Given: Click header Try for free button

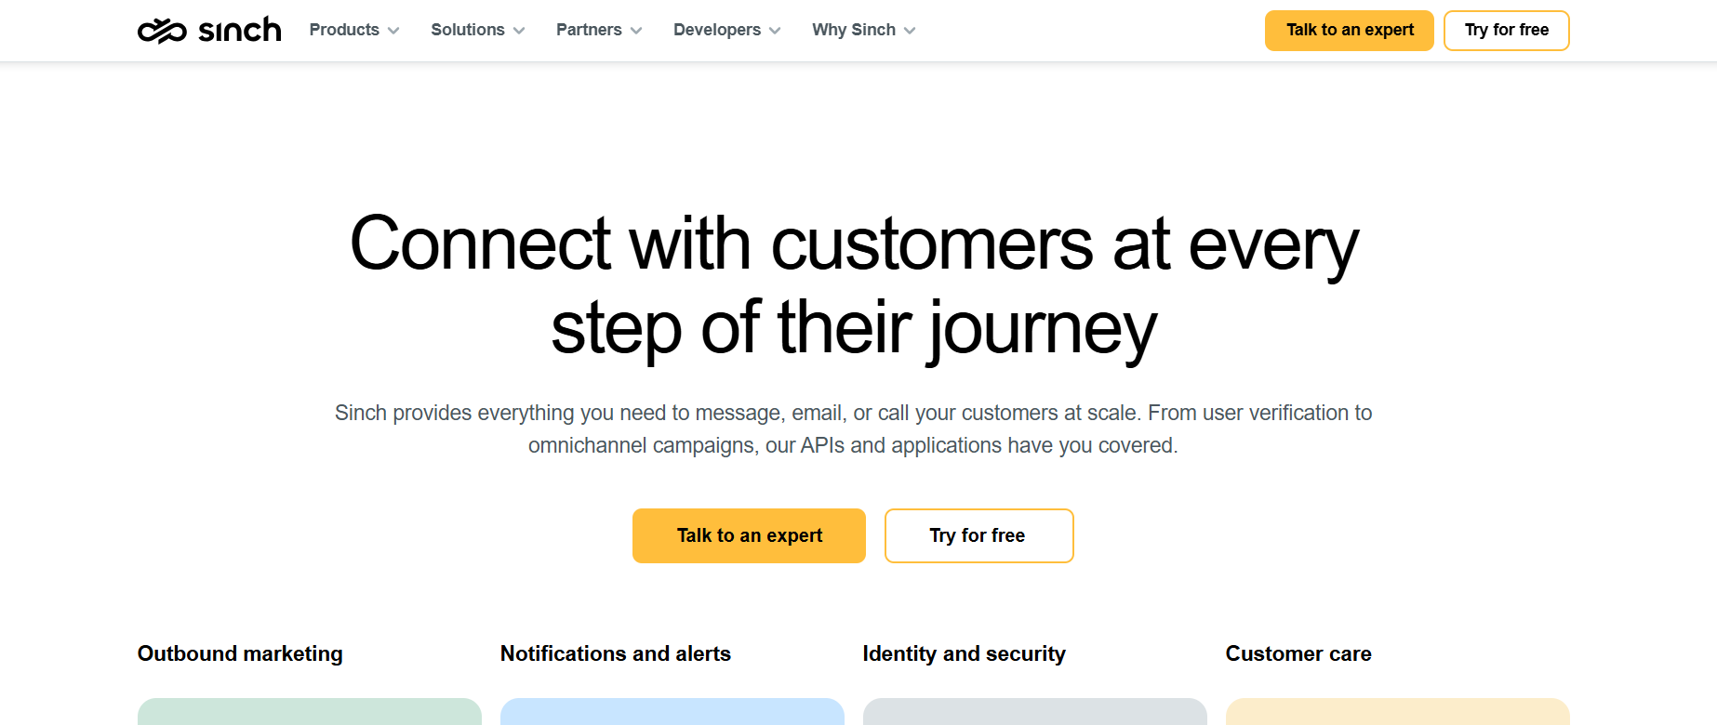Looking at the screenshot, I should (x=1507, y=31).
